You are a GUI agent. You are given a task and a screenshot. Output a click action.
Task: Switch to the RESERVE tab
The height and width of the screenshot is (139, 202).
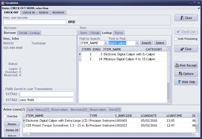[x=58, y=13]
